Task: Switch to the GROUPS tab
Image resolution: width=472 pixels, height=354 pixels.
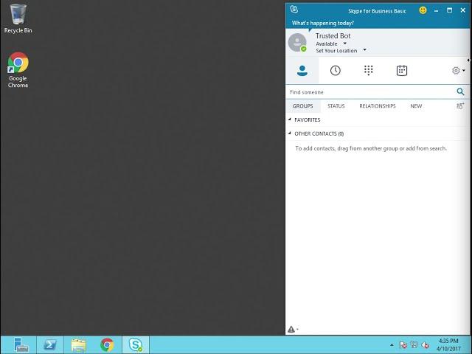Action: [302, 106]
